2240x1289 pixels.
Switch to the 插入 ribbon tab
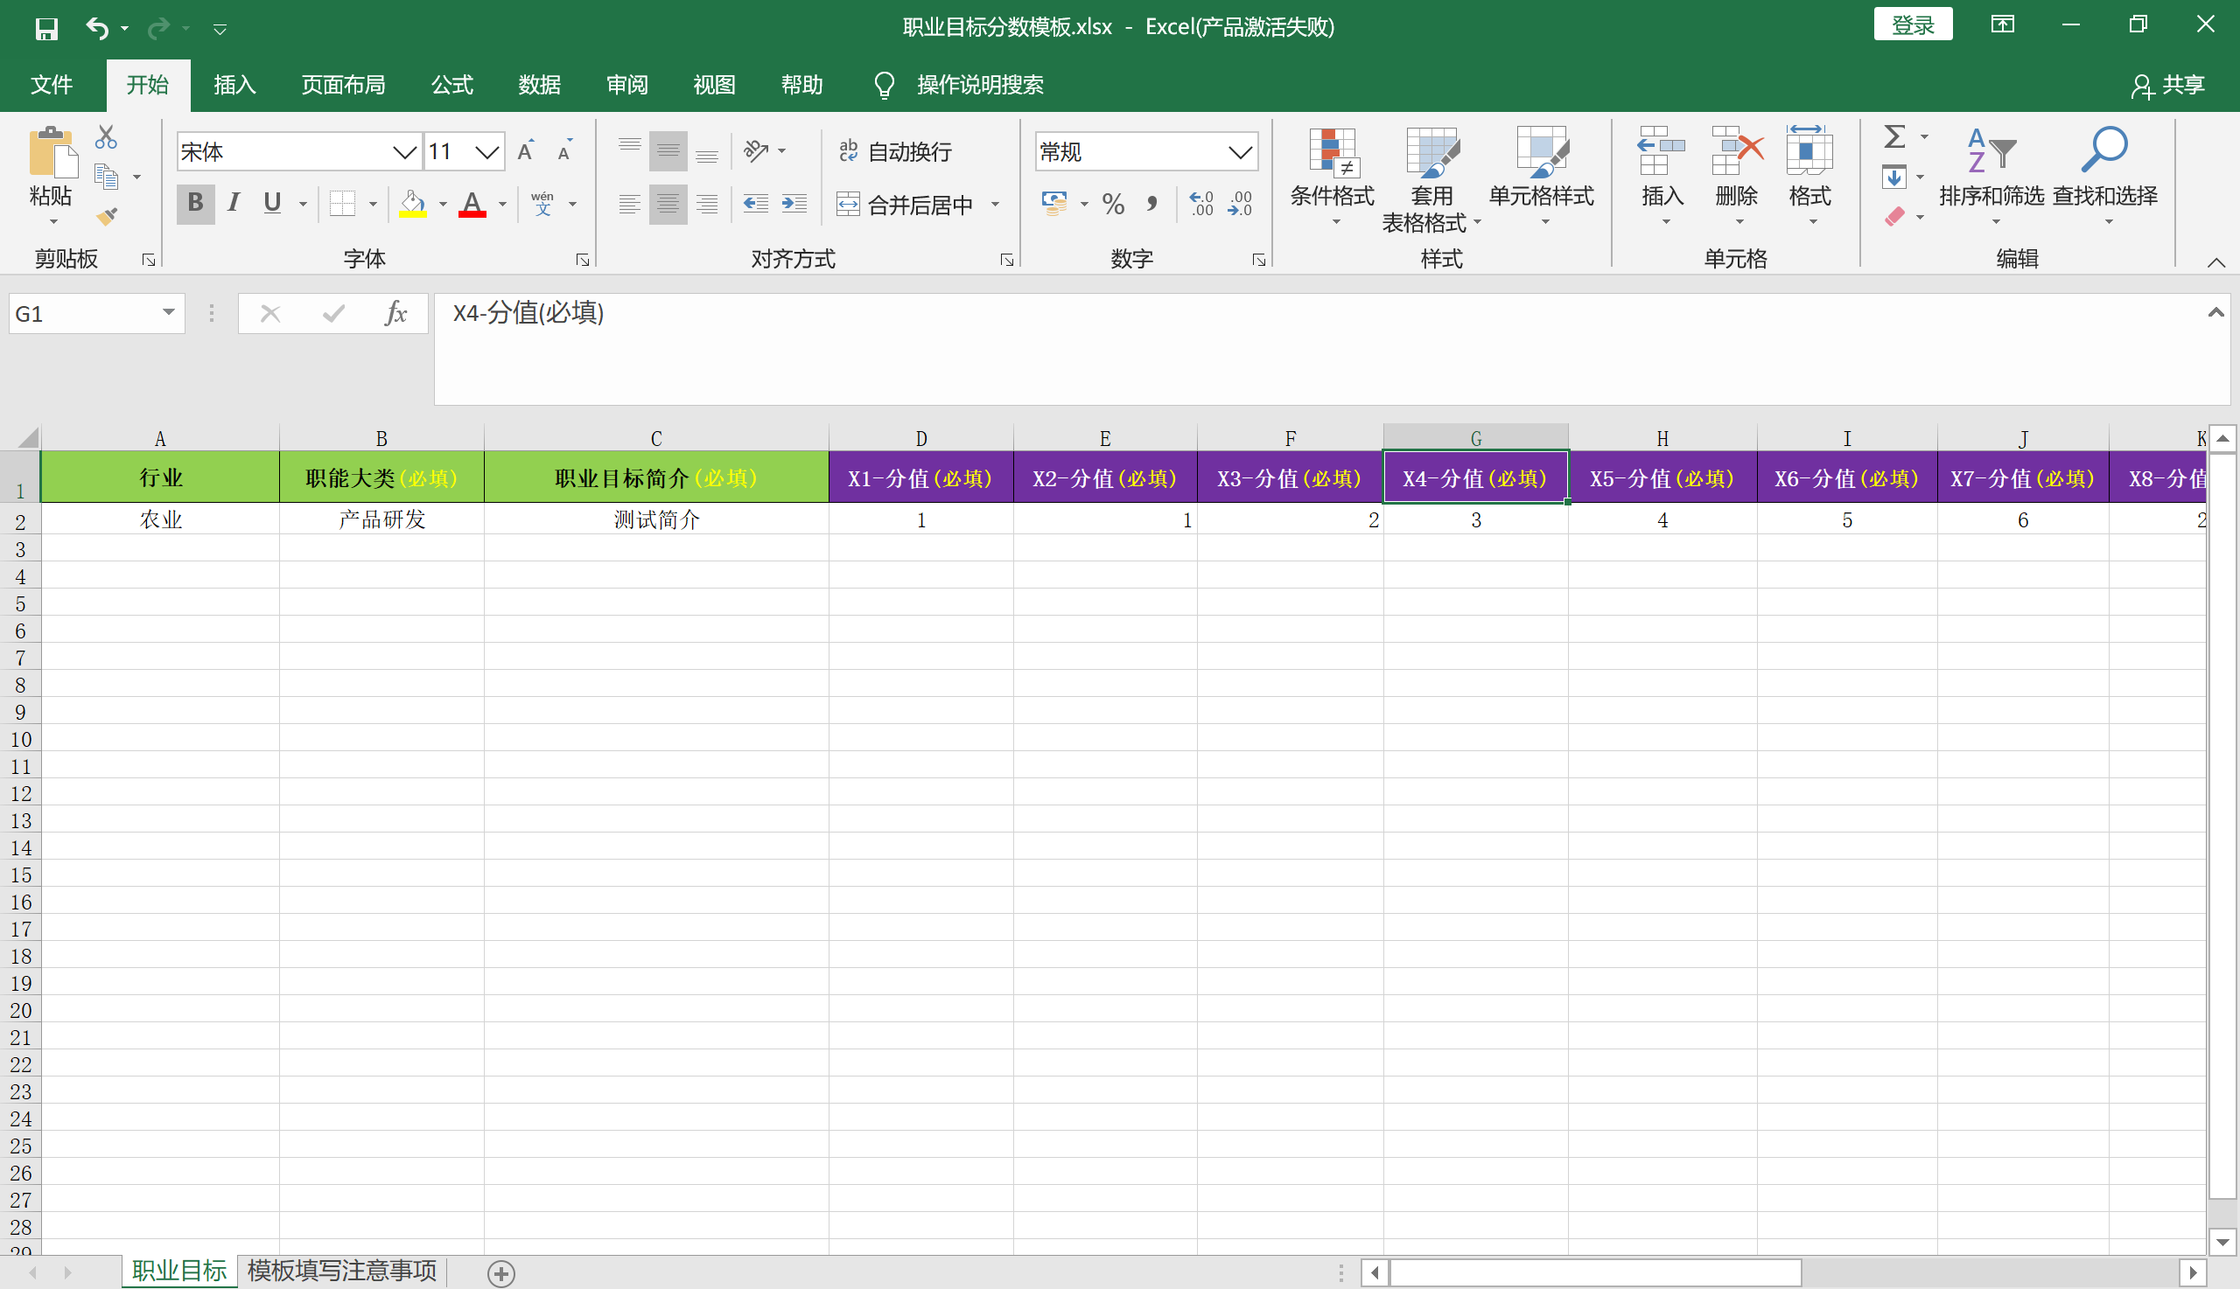pyautogui.click(x=234, y=84)
